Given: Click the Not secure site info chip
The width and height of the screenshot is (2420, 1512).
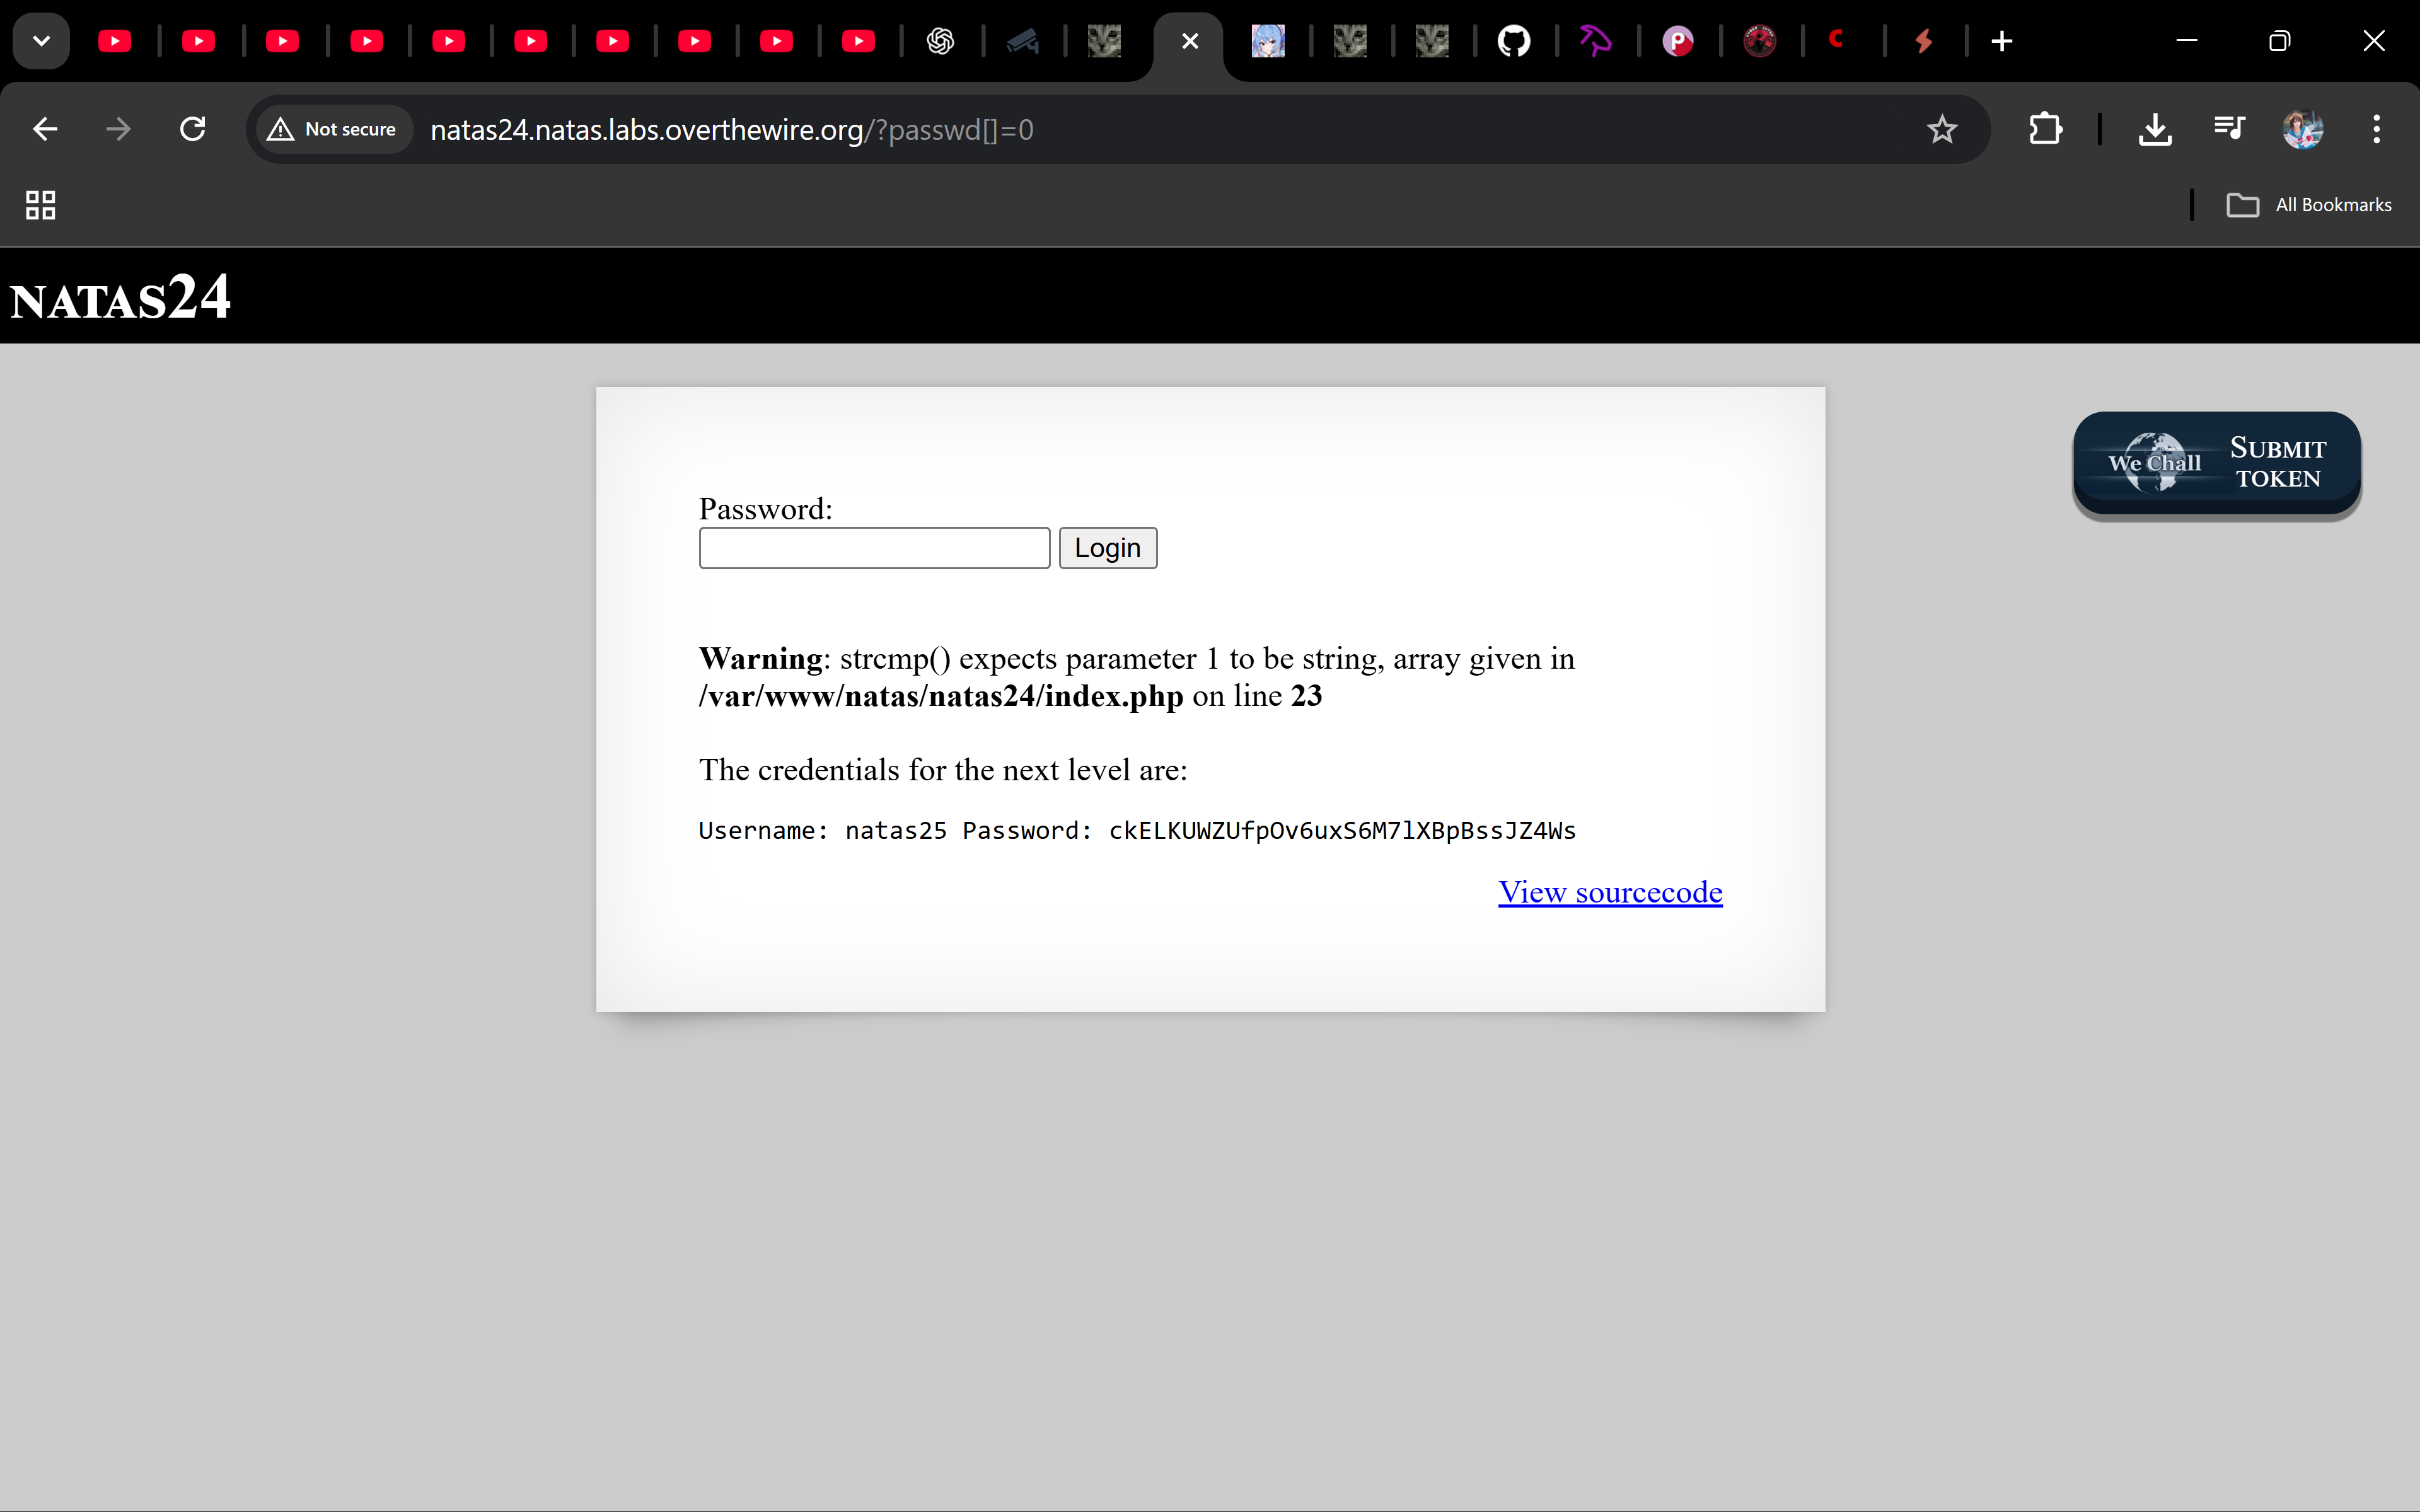Looking at the screenshot, I should pos(333,129).
